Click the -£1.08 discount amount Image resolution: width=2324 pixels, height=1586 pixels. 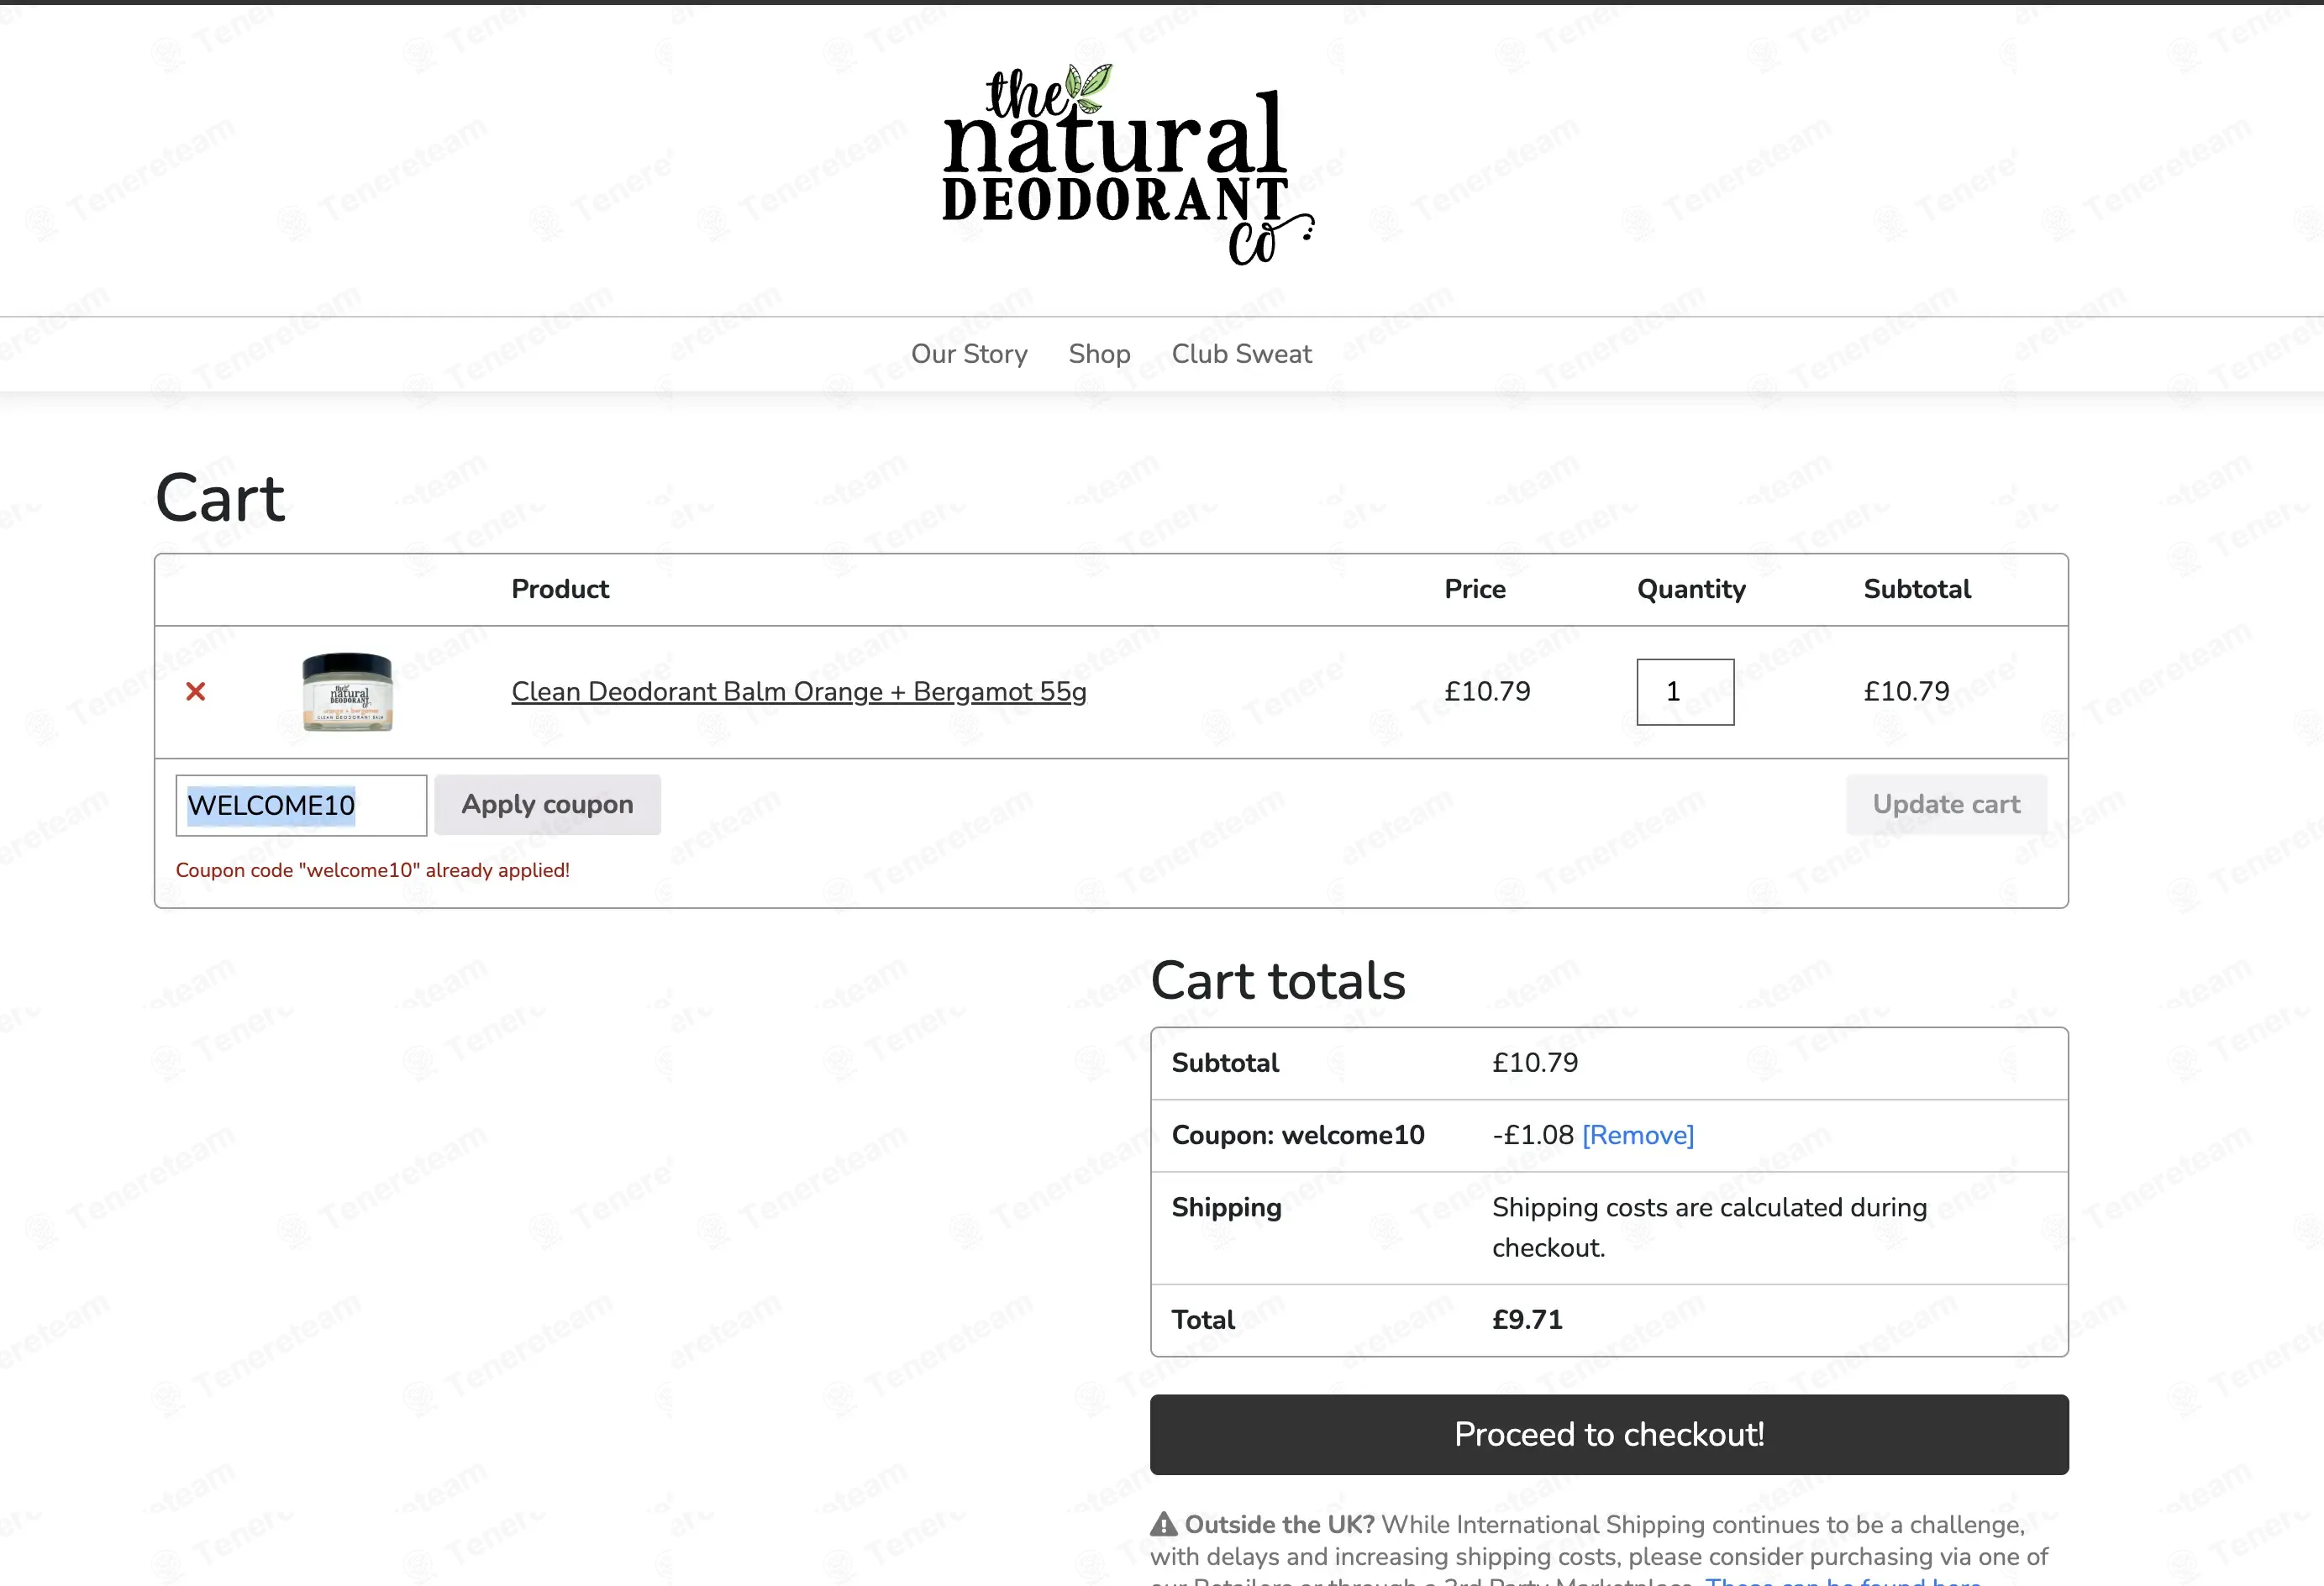tap(1533, 1135)
